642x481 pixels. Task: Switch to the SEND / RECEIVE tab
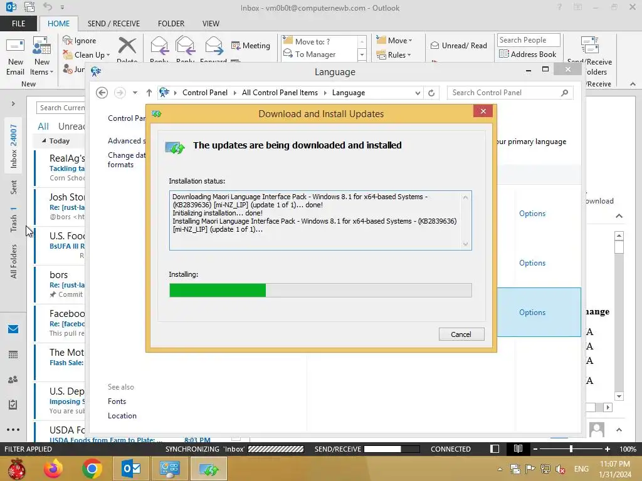click(113, 24)
